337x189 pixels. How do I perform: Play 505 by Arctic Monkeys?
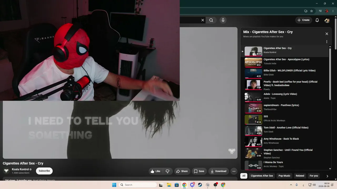coord(285,120)
